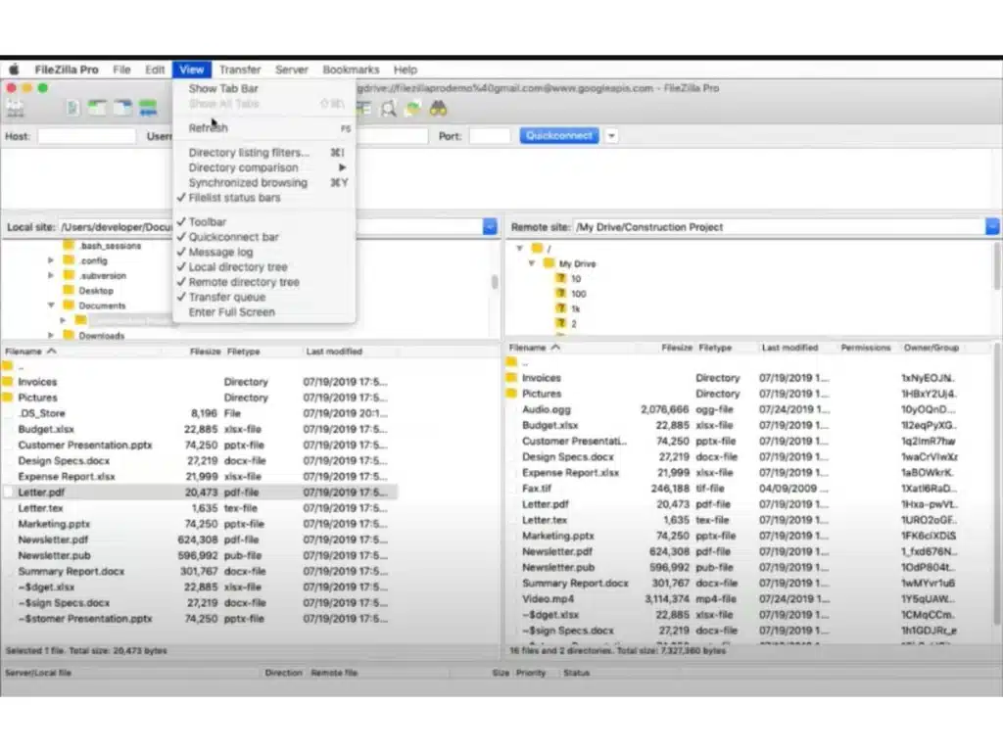Uncheck Filelist status bars in View menu
Viewport: 1003px width, 752px height.
pos(234,198)
